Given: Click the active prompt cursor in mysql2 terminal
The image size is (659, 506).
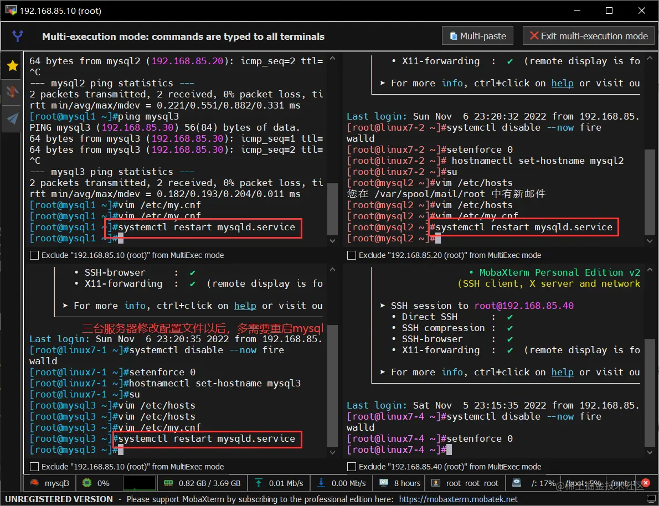Looking at the screenshot, I should pos(438,238).
